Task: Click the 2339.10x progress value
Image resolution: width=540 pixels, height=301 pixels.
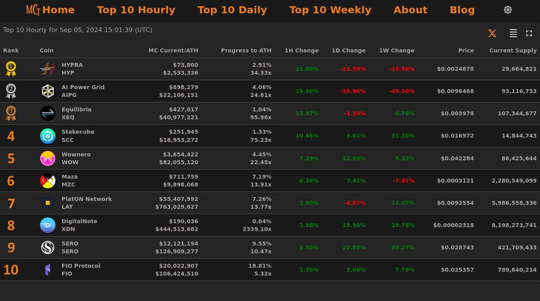Action: (x=257, y=229)
